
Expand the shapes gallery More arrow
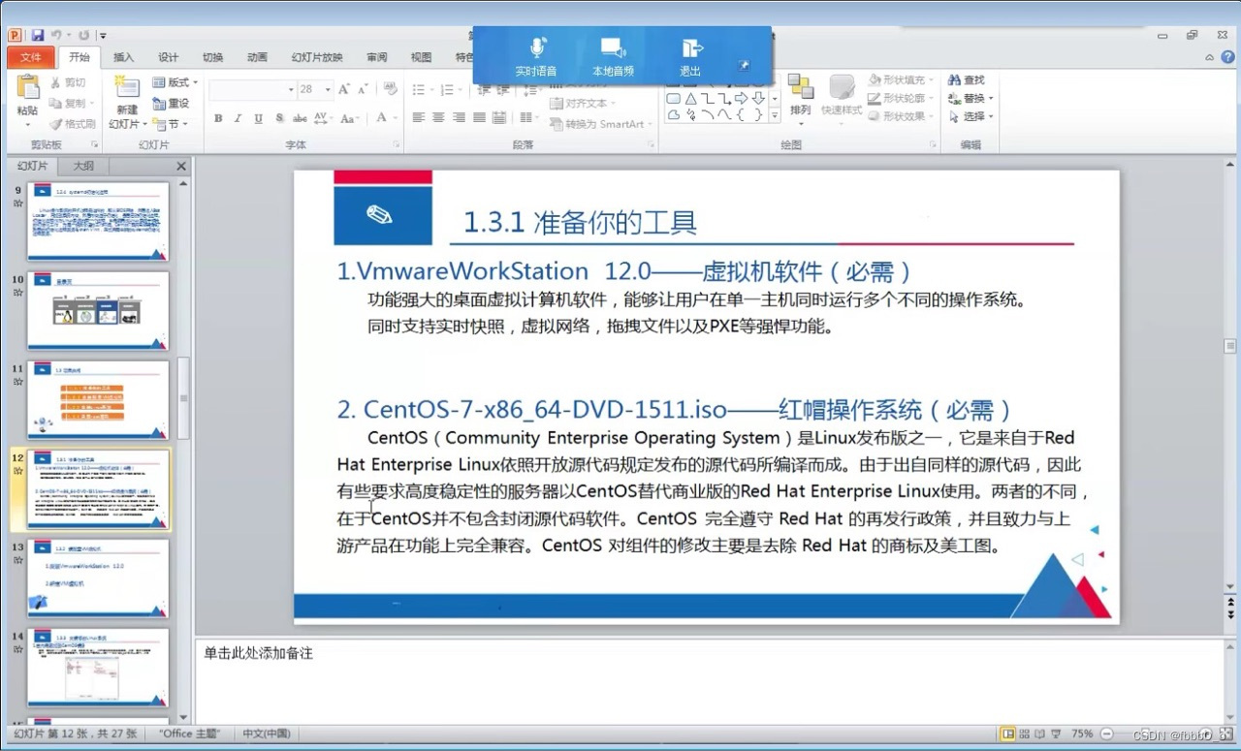(x=774, y=114)
